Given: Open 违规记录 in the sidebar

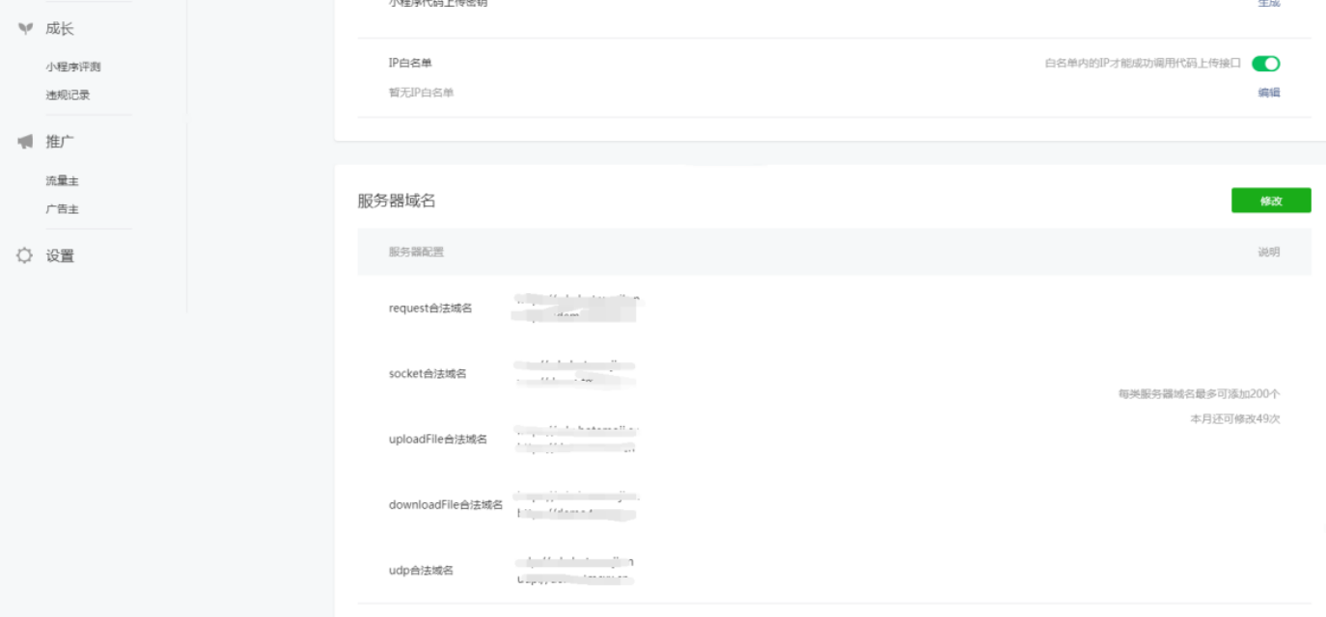Looking at the screenshot, I should click(68, 94).
